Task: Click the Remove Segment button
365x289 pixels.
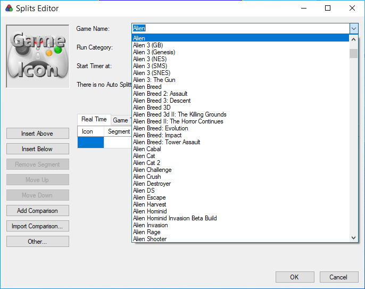Action: [38, 164]
